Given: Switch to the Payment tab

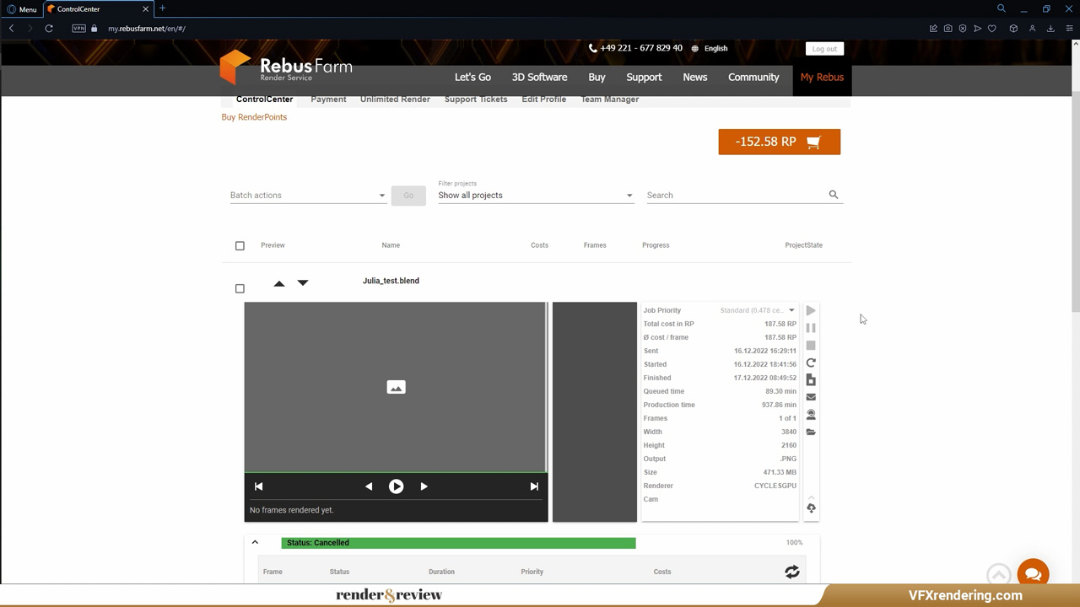Looking at the screenshot, I should coord(328,99).
